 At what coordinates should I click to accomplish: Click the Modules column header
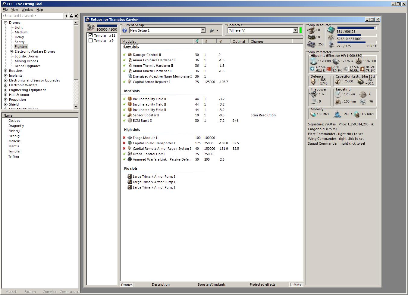(157, 41)
